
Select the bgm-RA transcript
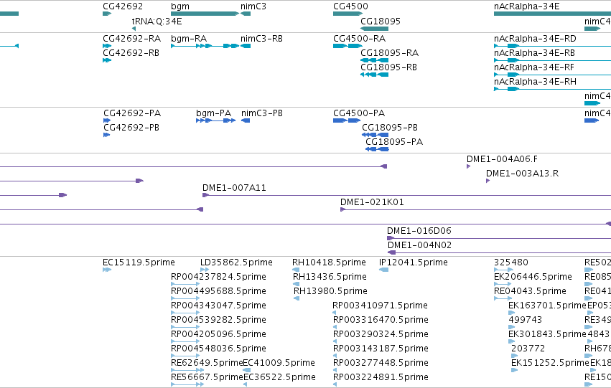tap(205, 46)
